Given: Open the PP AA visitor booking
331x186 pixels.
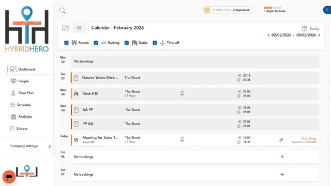Looking at the screenshot, I should point(194,124).
